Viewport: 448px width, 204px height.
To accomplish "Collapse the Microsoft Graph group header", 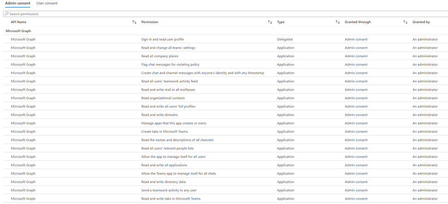I will click(x=18, y=31).
